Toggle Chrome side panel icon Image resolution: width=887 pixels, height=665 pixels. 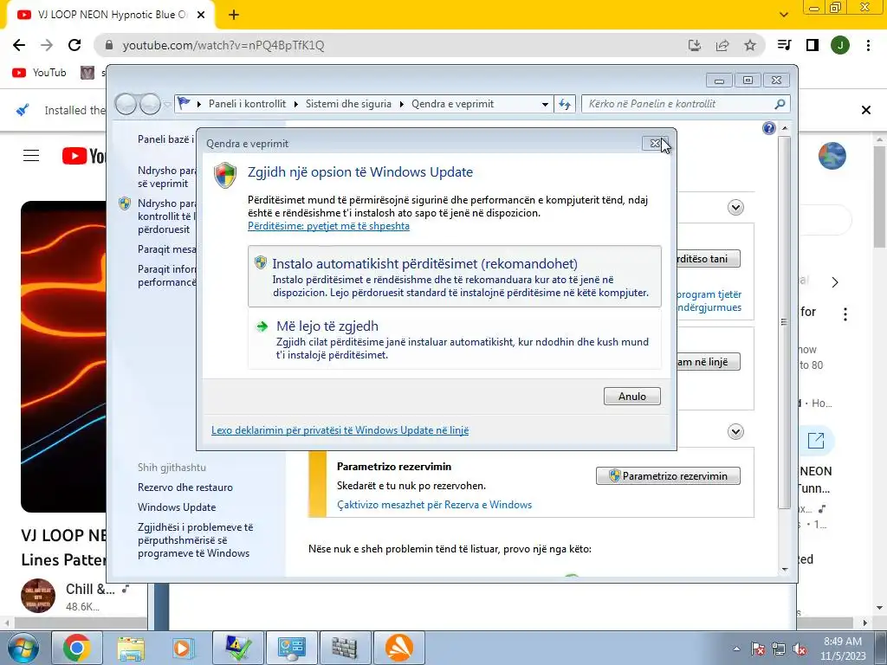click(813, 45)
